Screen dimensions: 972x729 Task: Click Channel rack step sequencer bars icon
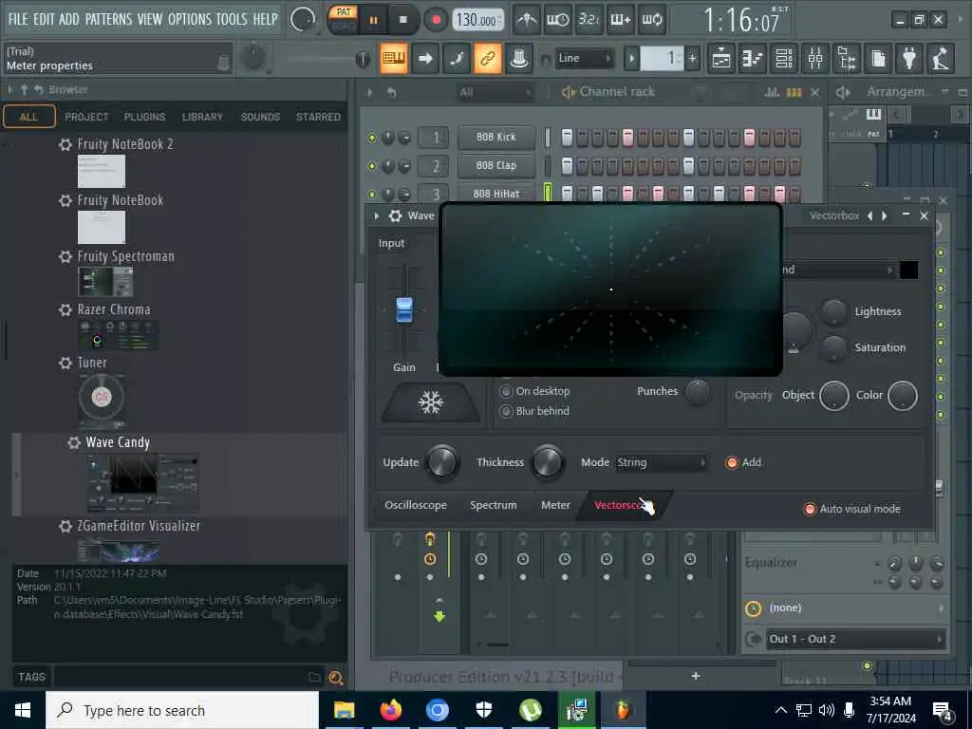tap(794, 92)
